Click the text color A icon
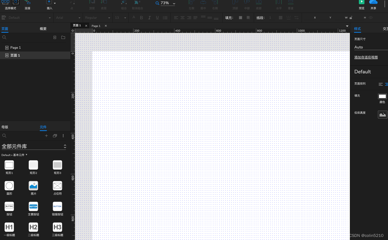Viewport: 388px width, 240px height. coord(134,17)
